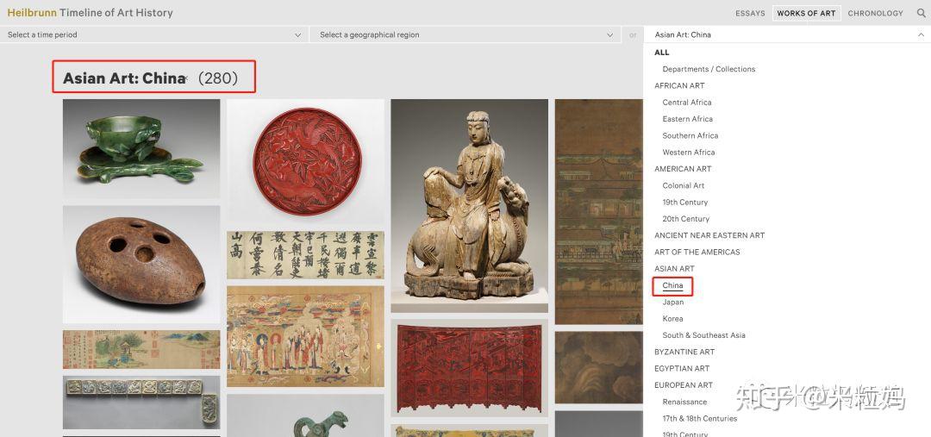Screen dimensions: 931x437
Task: Choose 20th Century under American Art
Action: (686, 219)
